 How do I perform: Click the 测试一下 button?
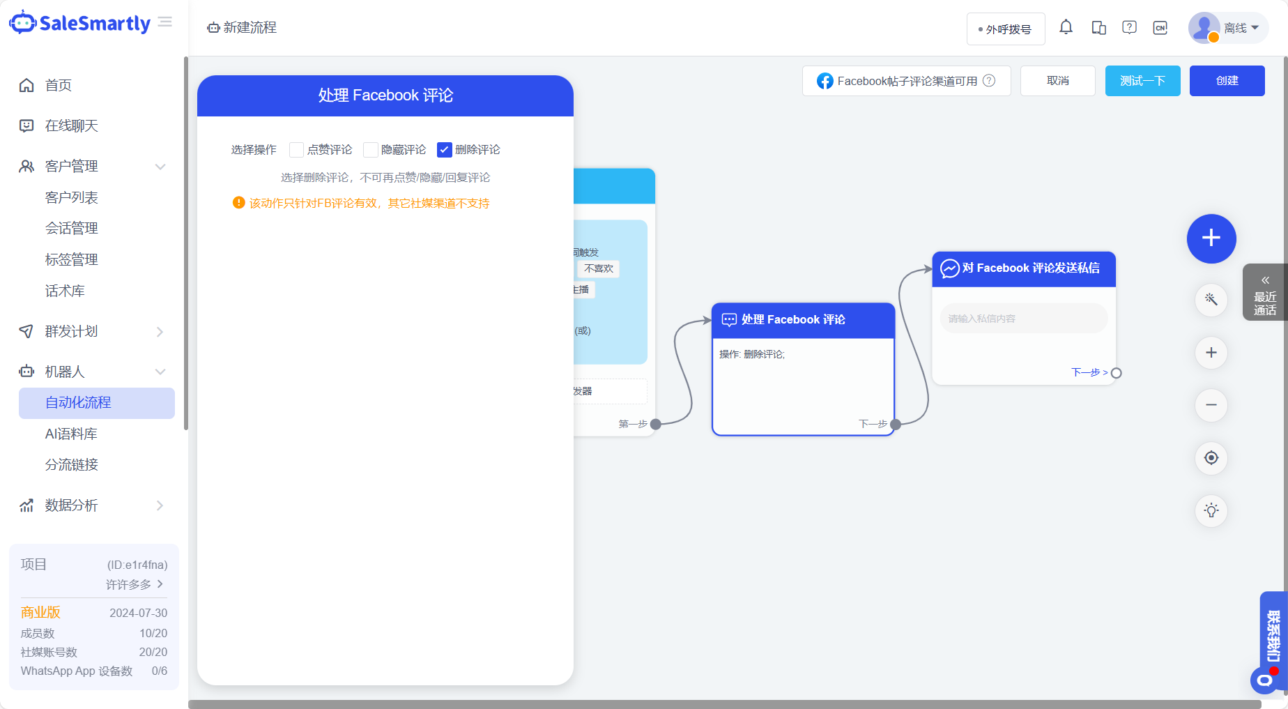point(1143,81)
